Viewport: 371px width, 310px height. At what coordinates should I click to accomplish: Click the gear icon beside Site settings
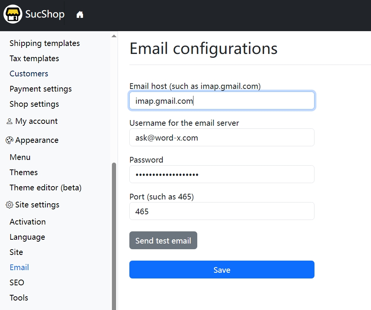[x=9, y=205]
